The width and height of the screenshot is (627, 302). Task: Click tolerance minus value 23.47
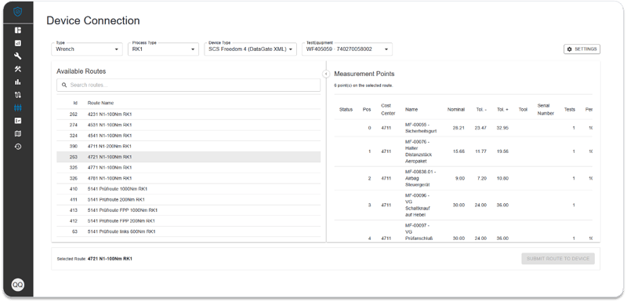pos(480,128)
